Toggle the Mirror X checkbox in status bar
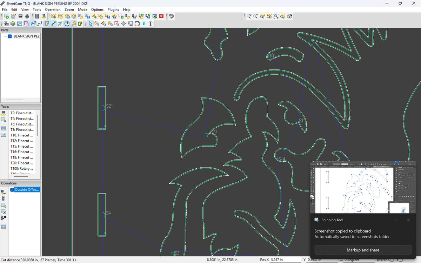Viewport: 421px width, 263px height. (x=392, y=260)
